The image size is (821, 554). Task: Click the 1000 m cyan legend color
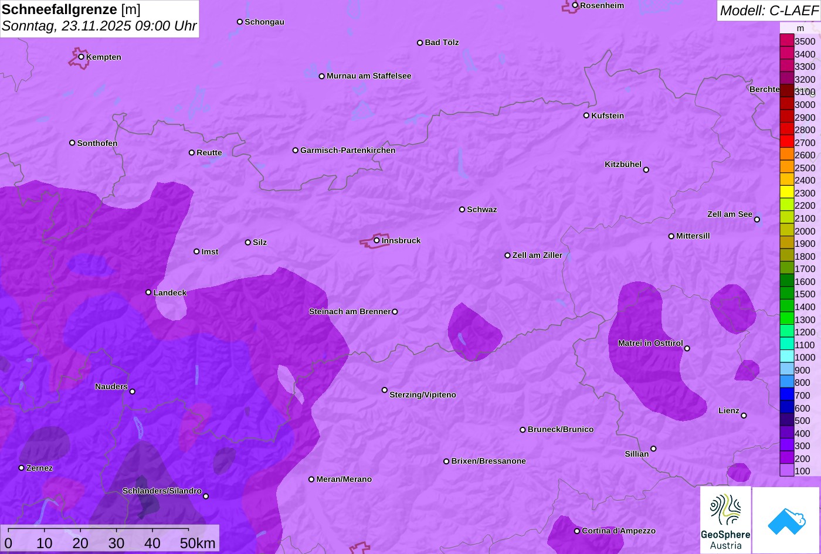786,357
